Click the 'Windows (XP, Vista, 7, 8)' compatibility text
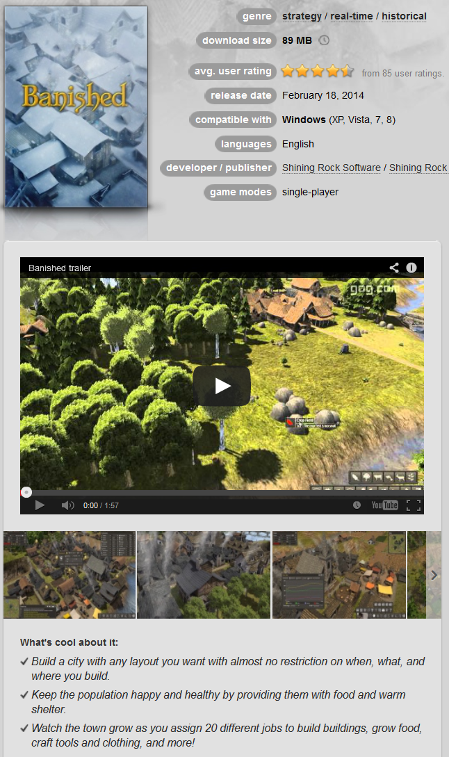The width and height of the screenshot is (449, 757). tap(339, 120)
